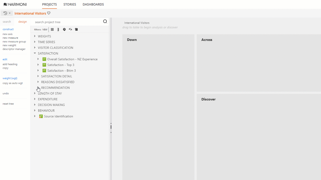Expand the WEIGHTS folder
Image resolution: width=321 pixels, height=180 pixels.
coord(35,36)
